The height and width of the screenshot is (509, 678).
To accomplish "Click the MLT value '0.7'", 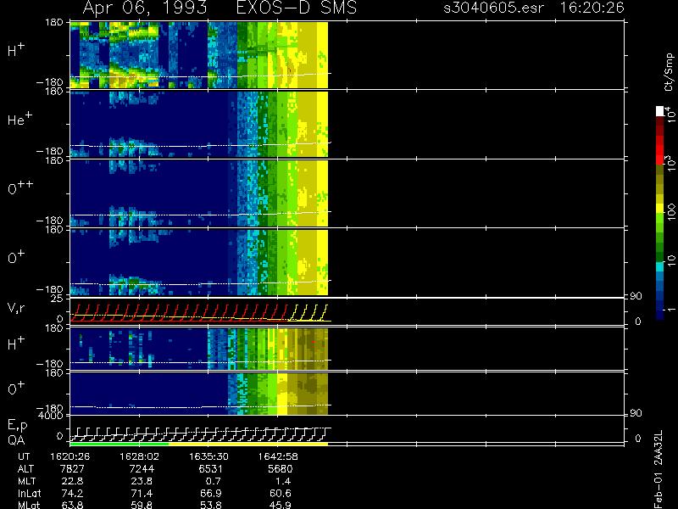I will [x=214, y=481].
